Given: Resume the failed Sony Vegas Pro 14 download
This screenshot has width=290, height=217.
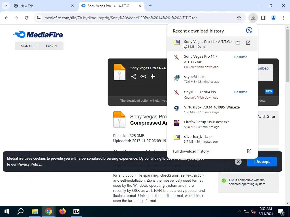Looking at the screenshot, I should point(241,57).
